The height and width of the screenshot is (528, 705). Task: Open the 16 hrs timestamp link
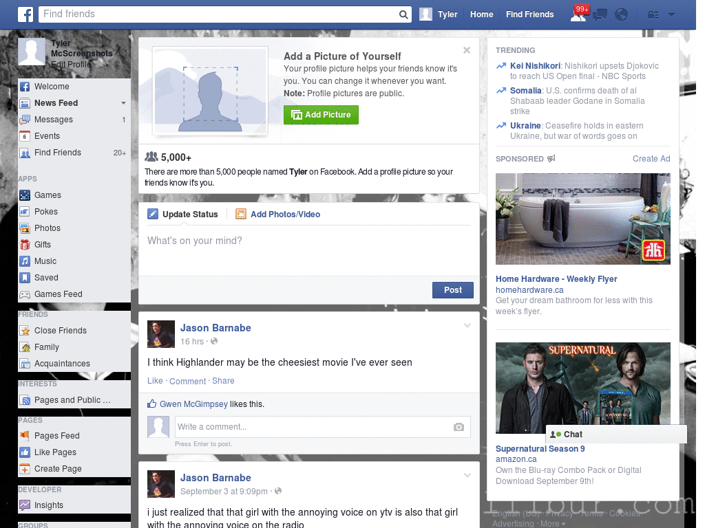click(192, 342)
